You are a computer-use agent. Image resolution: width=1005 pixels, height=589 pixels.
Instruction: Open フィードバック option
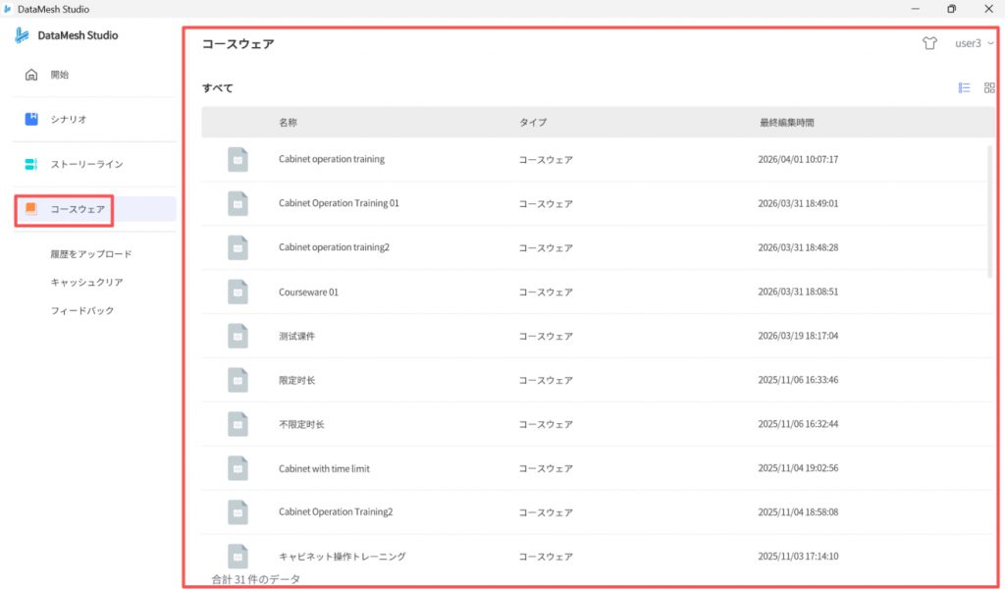(x=81, y=311)
